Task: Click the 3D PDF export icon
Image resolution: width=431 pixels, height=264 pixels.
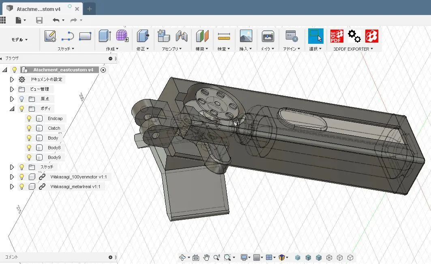Action: click(337, 36)
